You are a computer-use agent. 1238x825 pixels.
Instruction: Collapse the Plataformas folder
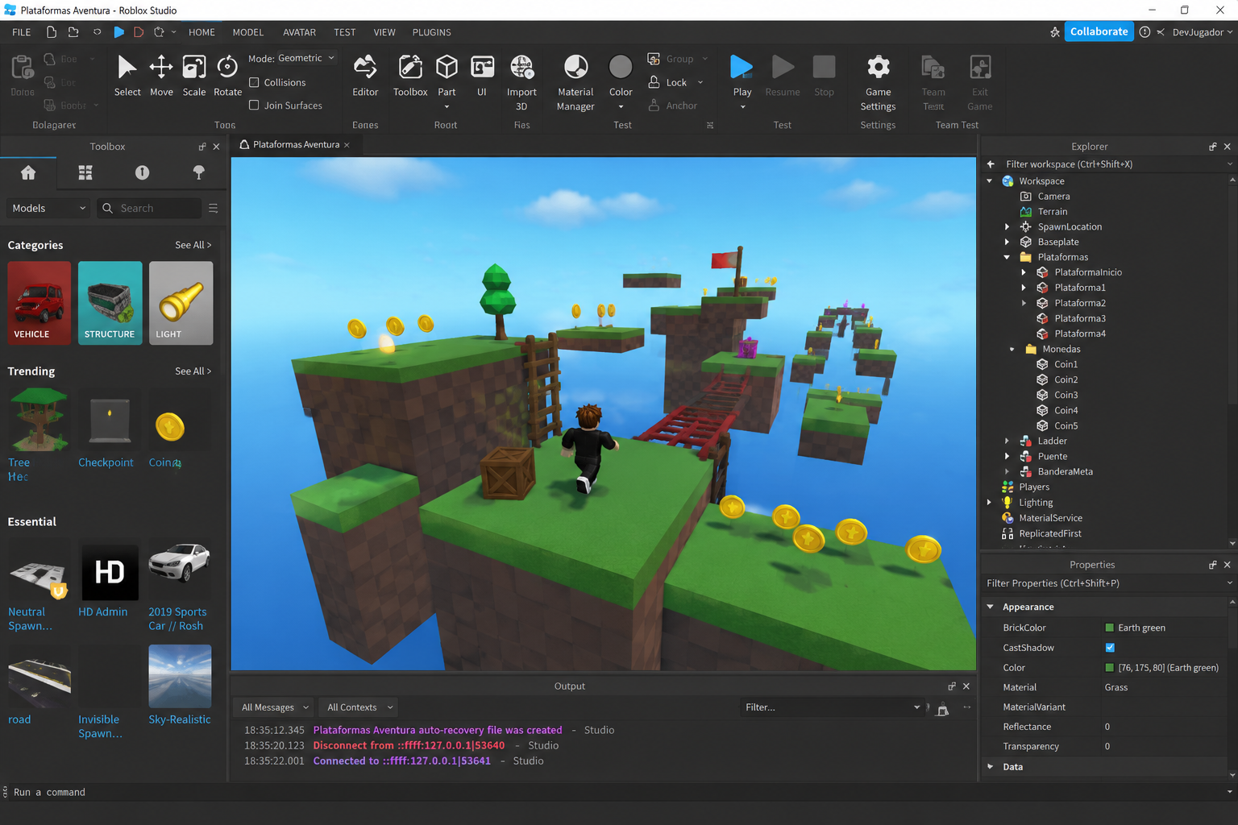pos(1007,257)
